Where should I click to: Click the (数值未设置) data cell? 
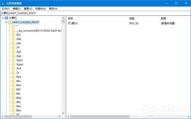tap(168, 23)
